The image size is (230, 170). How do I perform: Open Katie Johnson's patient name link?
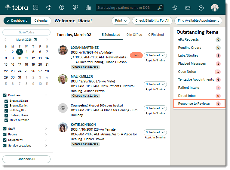coord(83,125)
